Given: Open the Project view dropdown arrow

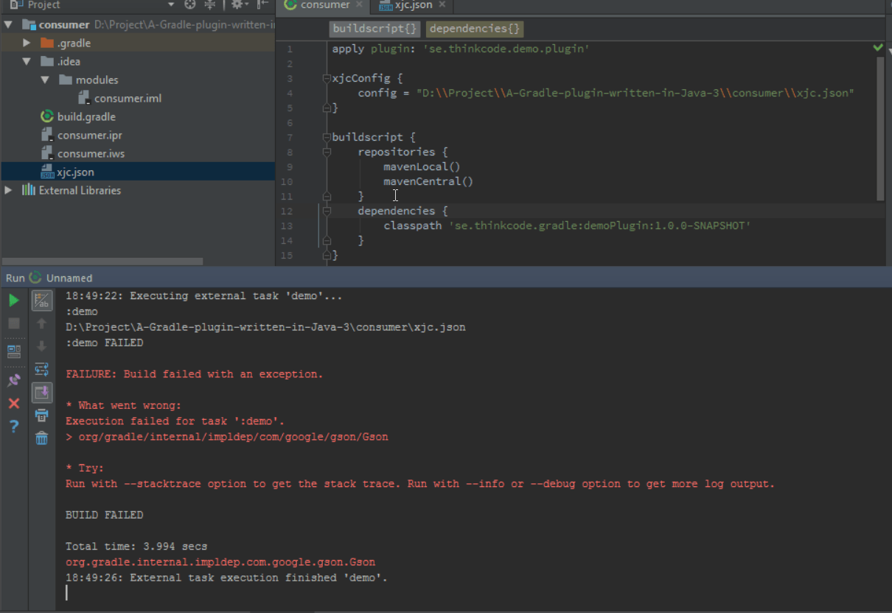Looking at the screenshot, I should [x=171, y=5].
